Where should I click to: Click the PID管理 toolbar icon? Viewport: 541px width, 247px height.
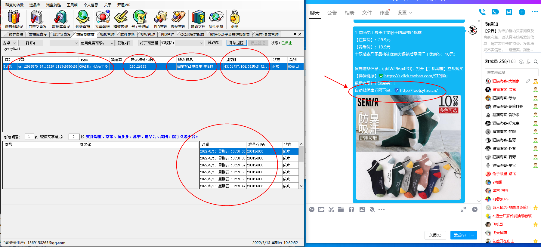(161, 19)
